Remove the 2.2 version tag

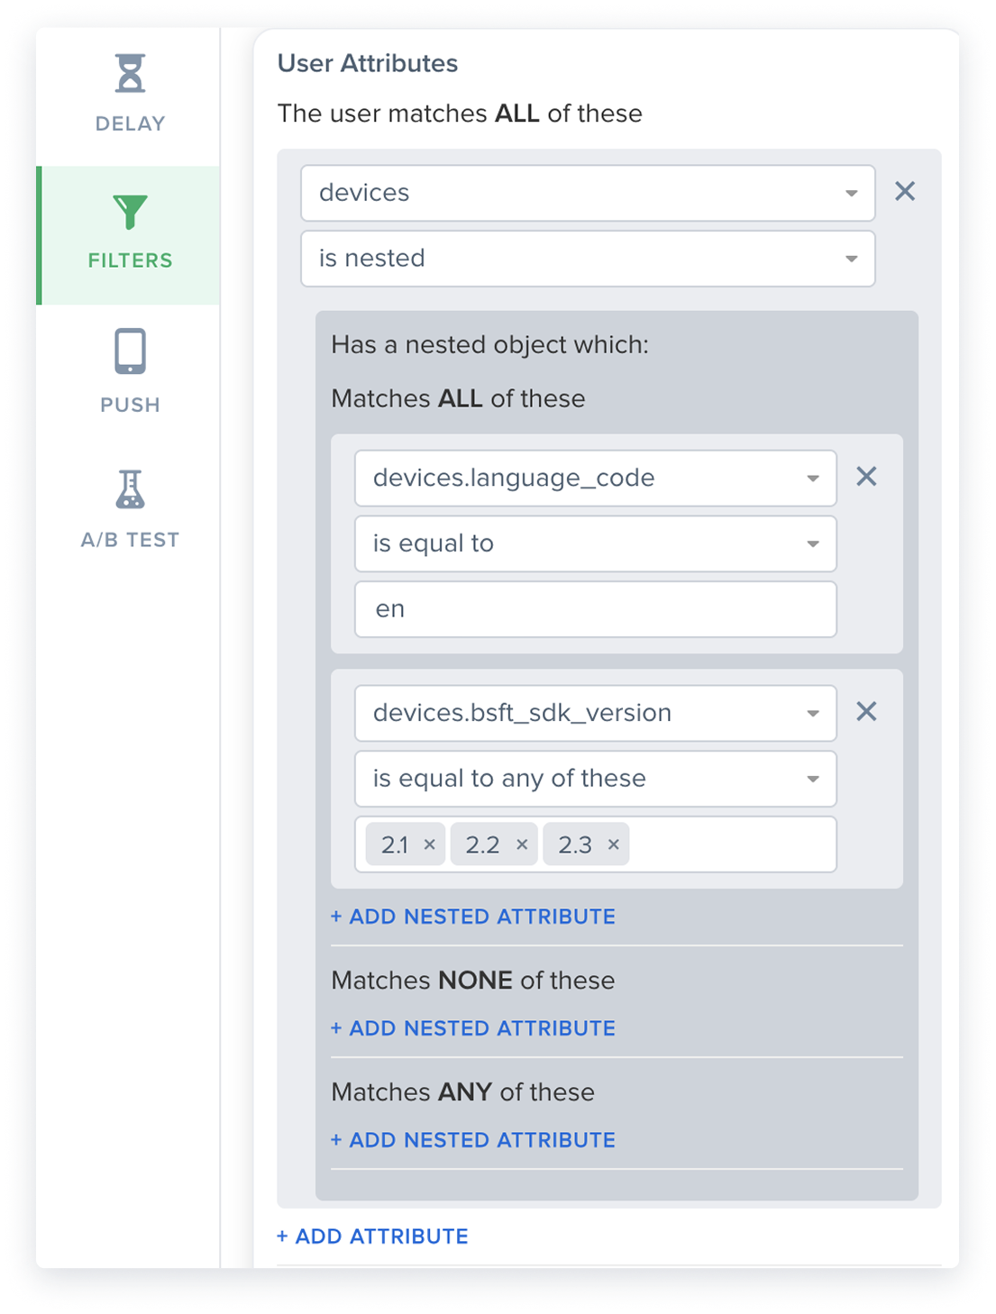click(522, 844)
